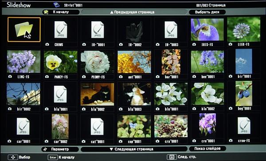
Task: Open Параметр settings
Action: point(60,149)
